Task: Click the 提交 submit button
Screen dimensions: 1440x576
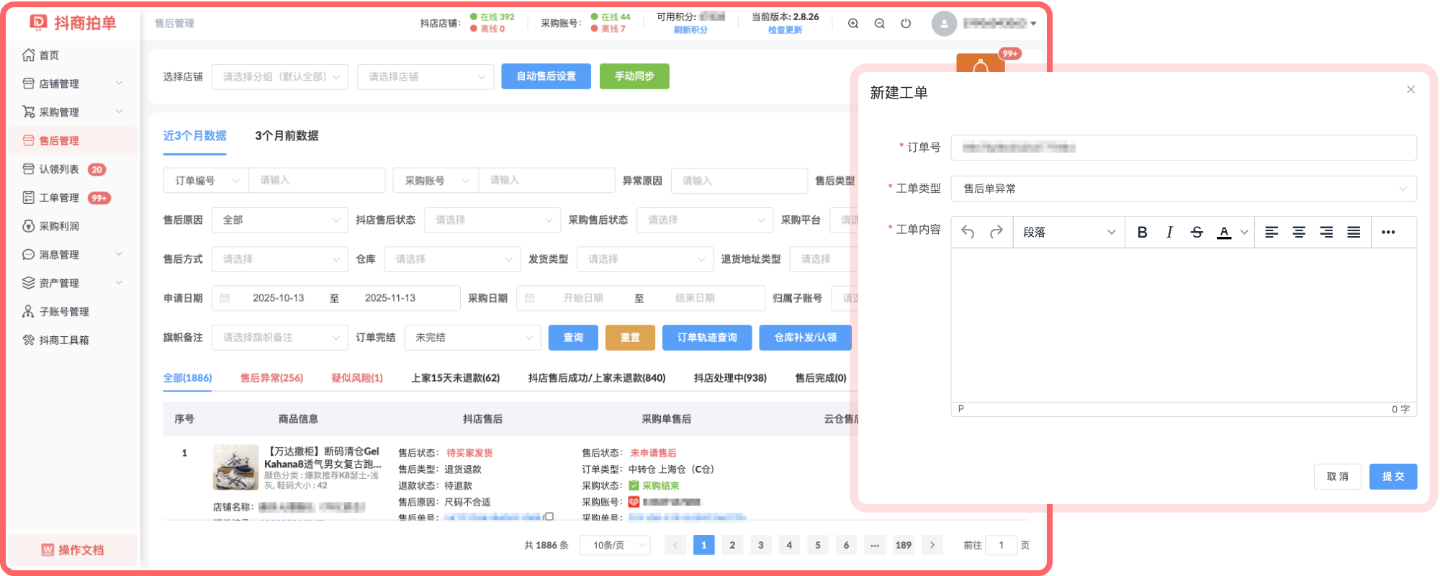Action: pos(1392,477)
